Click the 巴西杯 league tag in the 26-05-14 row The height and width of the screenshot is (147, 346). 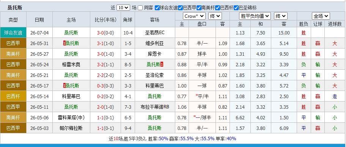(13, 96)
